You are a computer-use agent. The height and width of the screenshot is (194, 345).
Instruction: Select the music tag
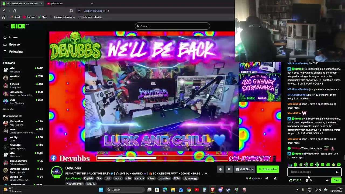[x=118, y=178]
